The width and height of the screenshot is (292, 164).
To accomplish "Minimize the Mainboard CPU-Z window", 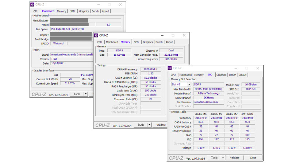I will 99,4.
